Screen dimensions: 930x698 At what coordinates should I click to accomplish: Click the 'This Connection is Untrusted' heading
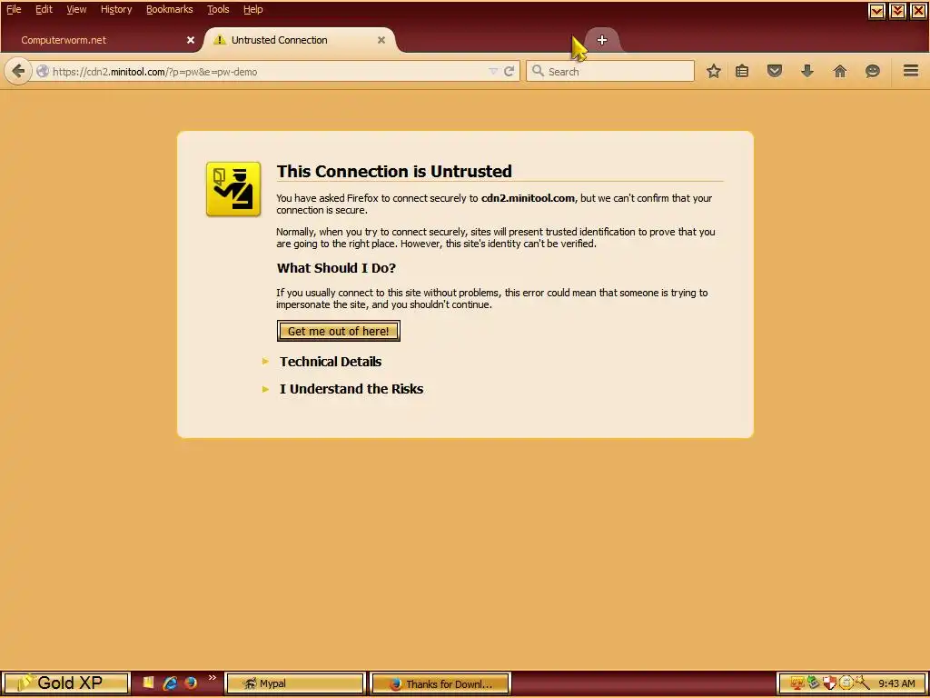click(394, 171)
